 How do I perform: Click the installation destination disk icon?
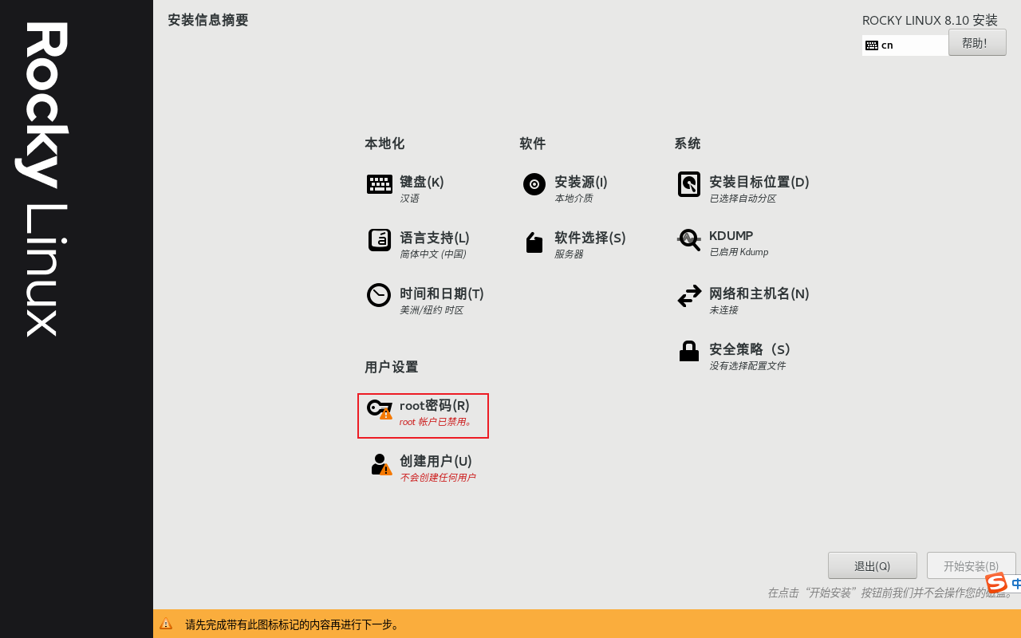pos(689,184)
